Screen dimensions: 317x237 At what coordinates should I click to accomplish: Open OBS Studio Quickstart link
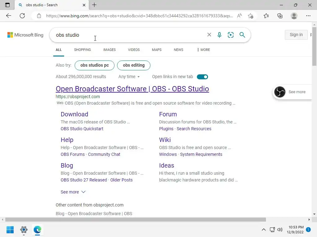82,129
